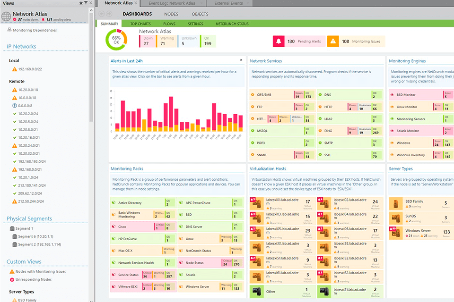The image size is (454, 302).
Task: Click the labesxi21 host server icon
Action: coord(324,292)
